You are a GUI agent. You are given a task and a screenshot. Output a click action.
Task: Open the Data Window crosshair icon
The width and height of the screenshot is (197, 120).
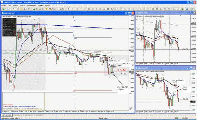point(18,9)
